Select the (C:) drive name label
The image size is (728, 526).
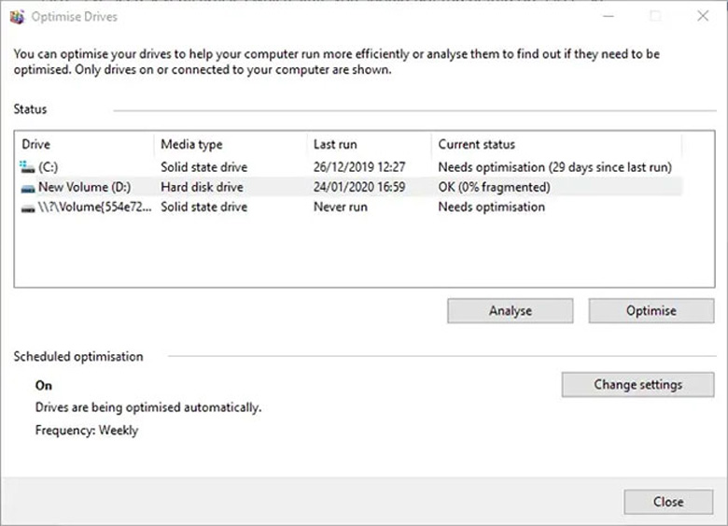point(49,167)
